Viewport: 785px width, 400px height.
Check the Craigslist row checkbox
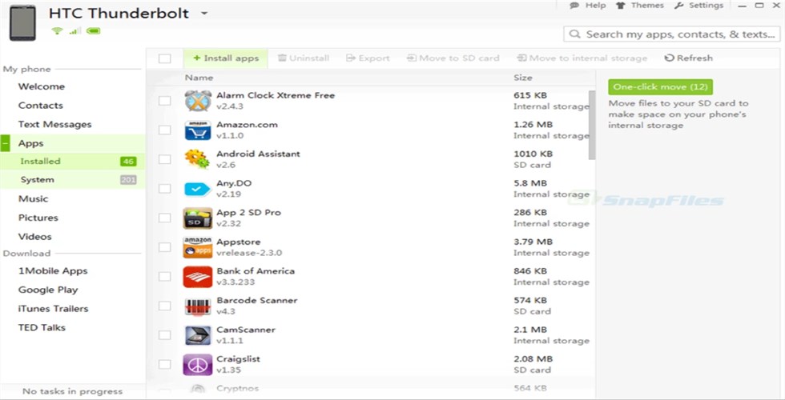[x=165, y=364]
